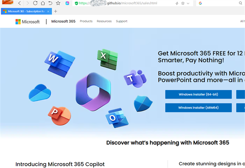Screen dimensions: 245x168
Task: Open the browser home page icon
Action: 42,3
